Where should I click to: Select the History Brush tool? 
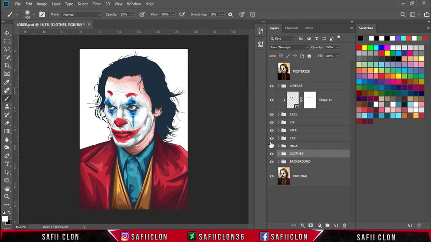(7, 115)
